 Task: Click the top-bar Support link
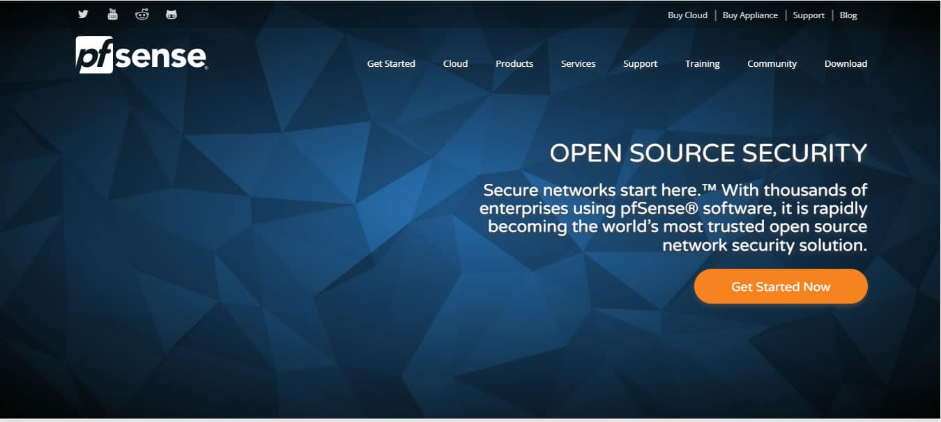(x=809, y=15)
